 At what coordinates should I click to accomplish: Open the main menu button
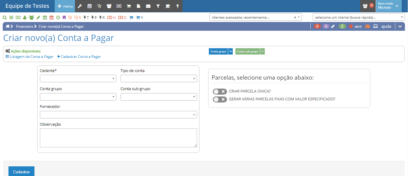click(x=65, y=6)
